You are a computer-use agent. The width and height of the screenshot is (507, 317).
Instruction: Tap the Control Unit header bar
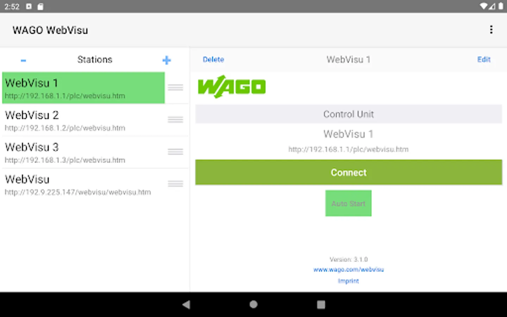(349, 114)
